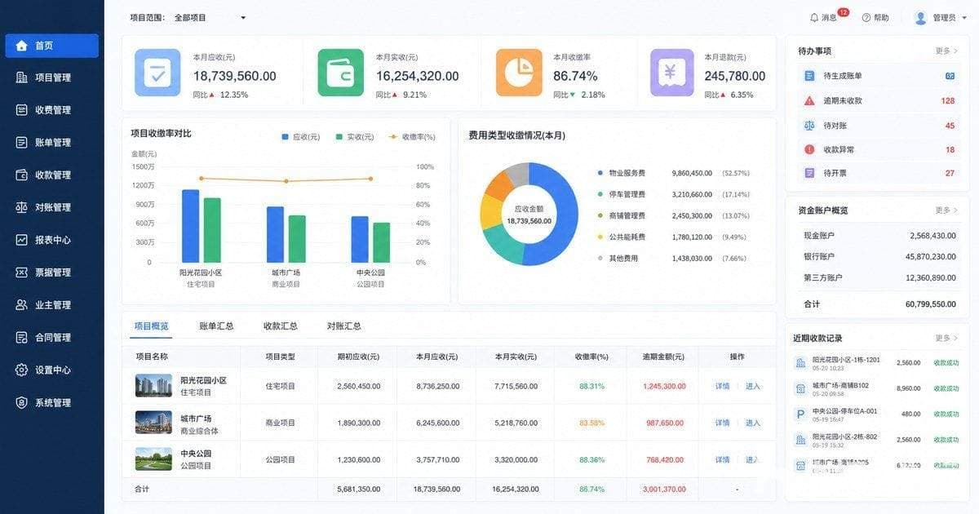
Task: Click the 待生成账单 document icon
Action: point(809,76)
